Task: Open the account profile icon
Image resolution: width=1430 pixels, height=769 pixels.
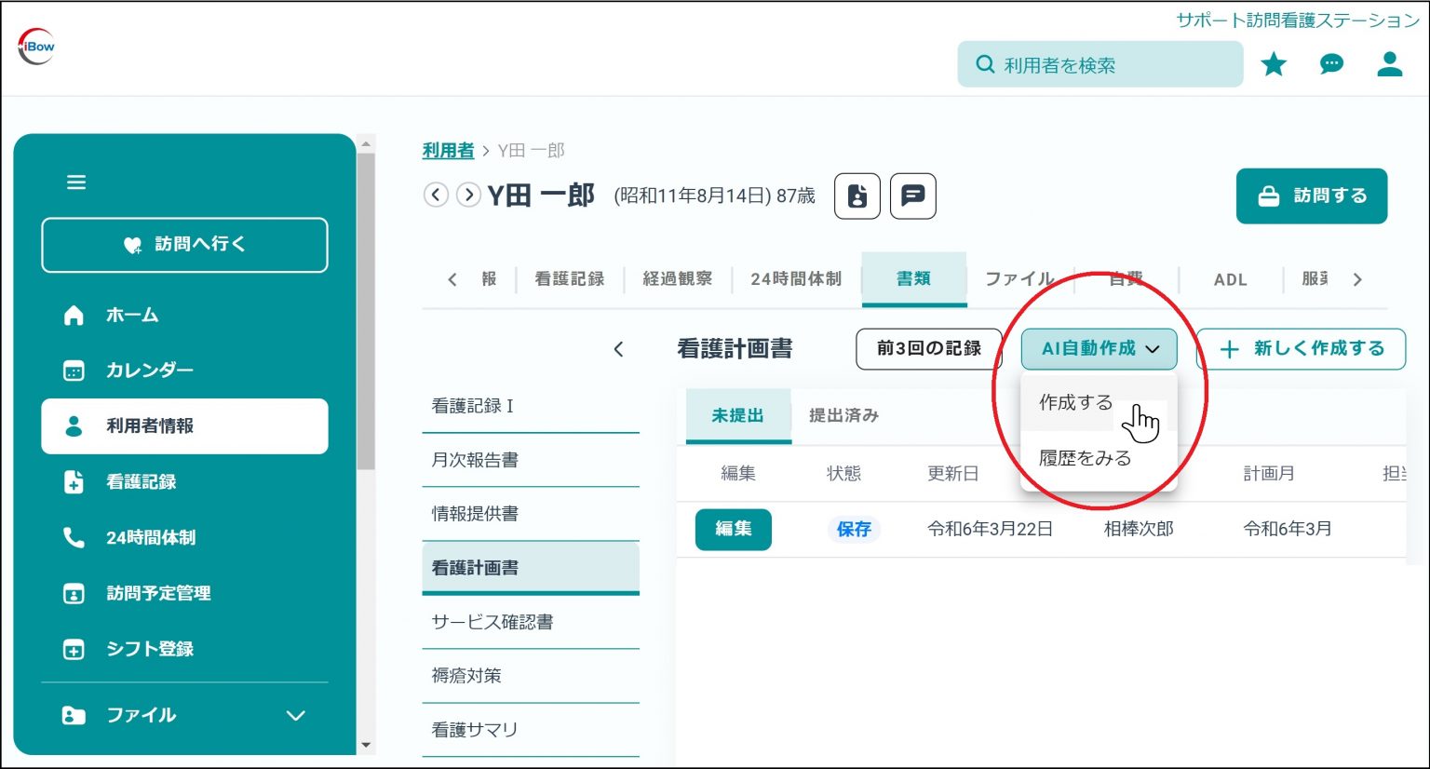Action: tap(1388, 64)
